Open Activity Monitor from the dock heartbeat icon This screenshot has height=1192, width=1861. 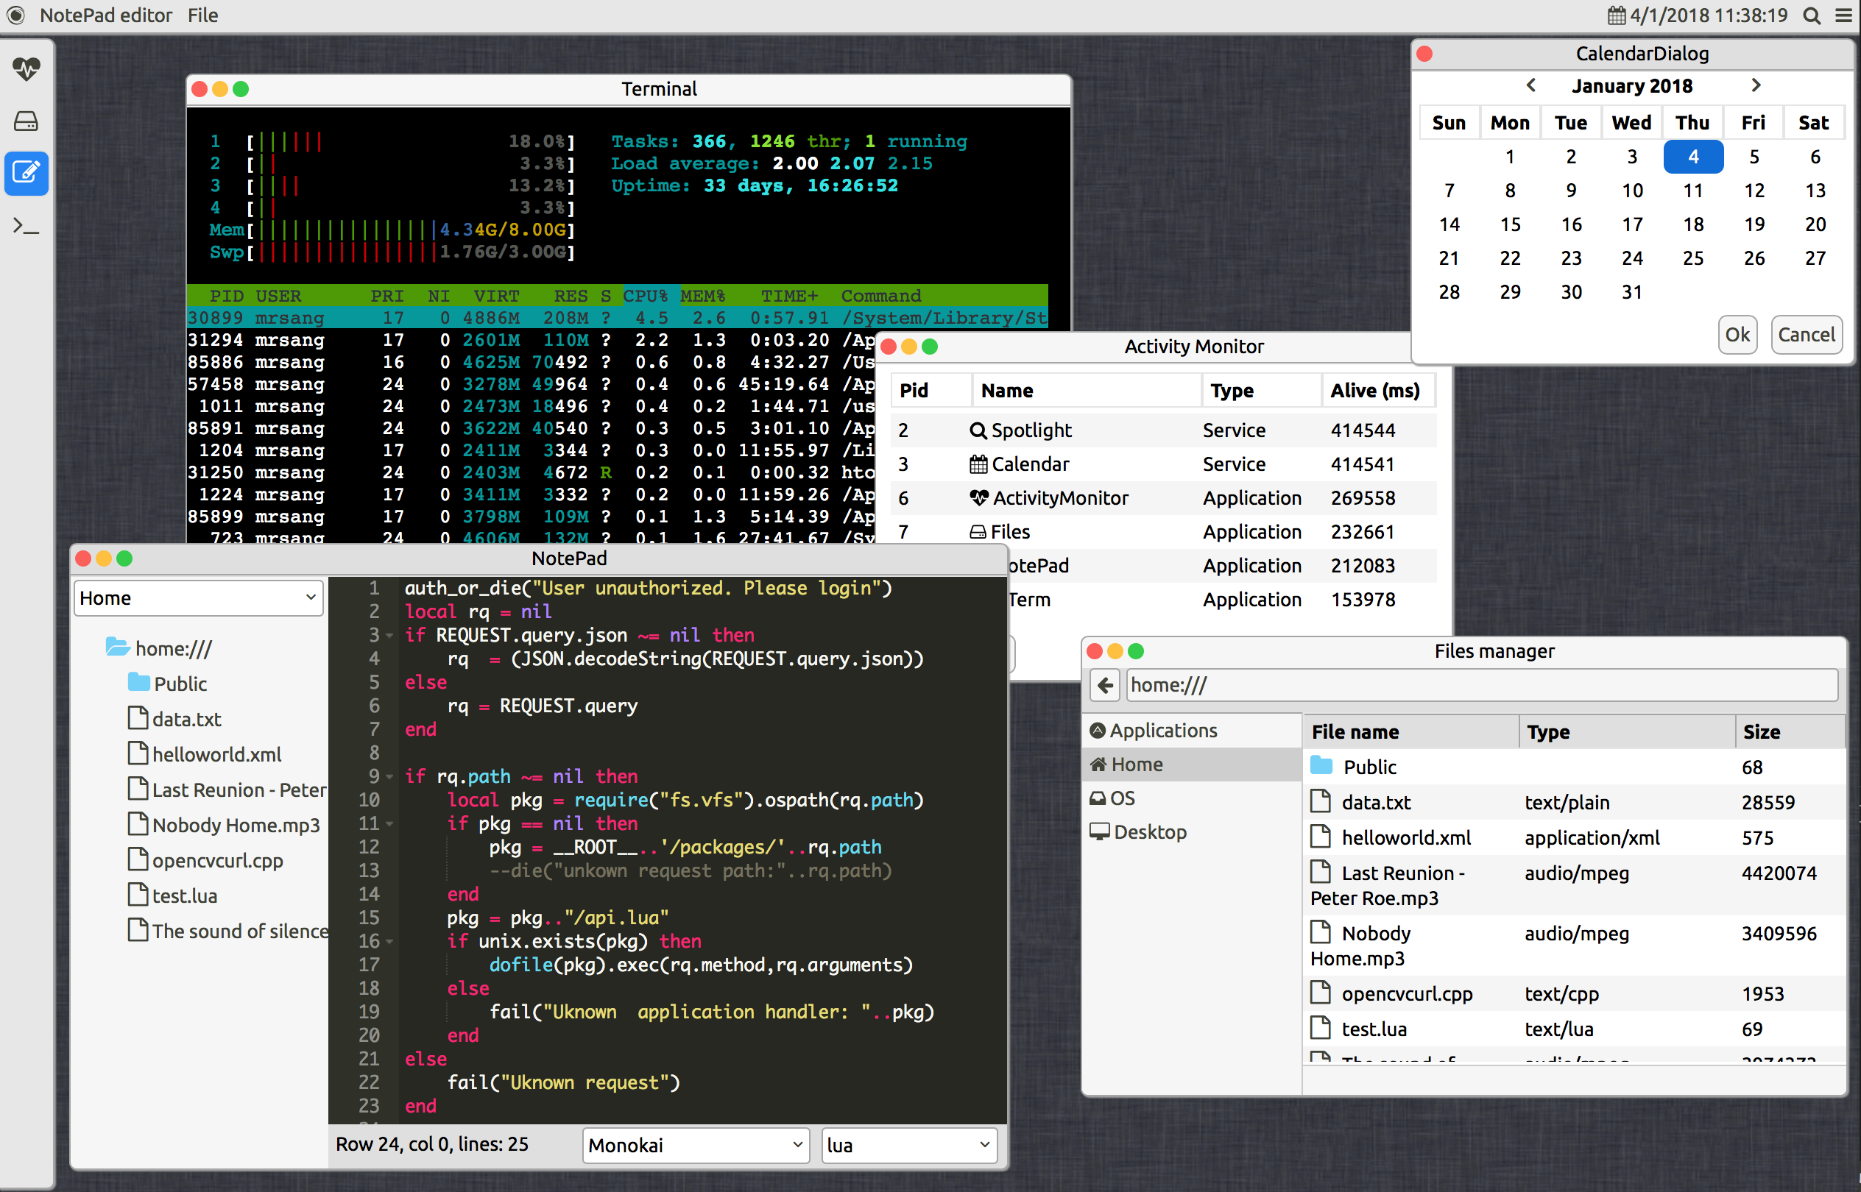click(x=27, y=69)
